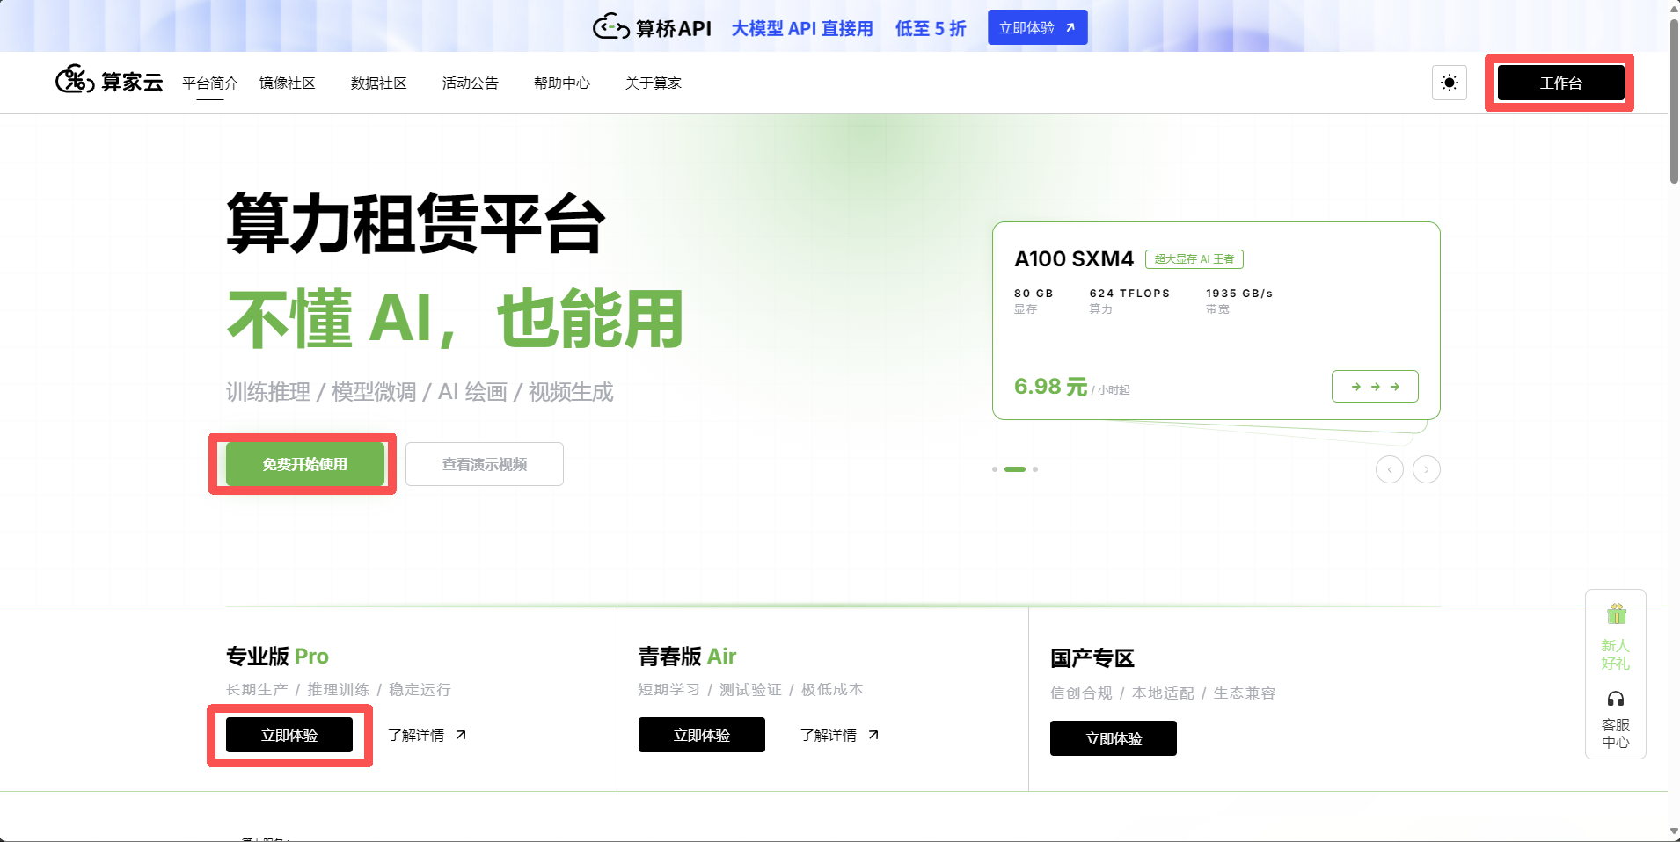Click banner text 低至 5 折
Image resolution: width=1680 pixels, height=842 pixels.
pos(931,28)
